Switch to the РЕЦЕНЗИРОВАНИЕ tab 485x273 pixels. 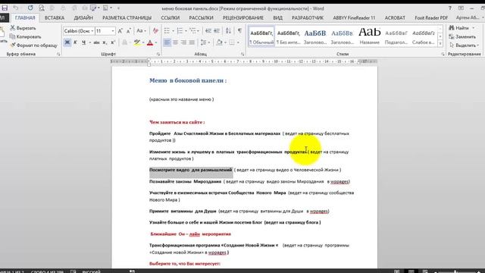point(243,18)
